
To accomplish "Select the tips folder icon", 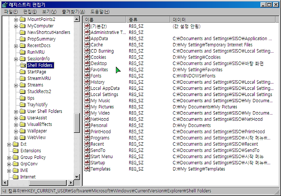I will click(x=23, y=98).
